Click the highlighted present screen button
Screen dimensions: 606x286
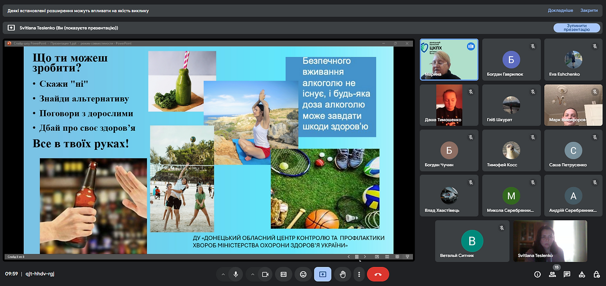click(323, 274)
